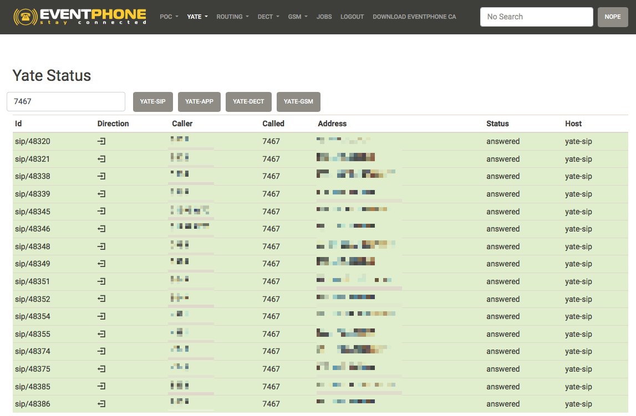Click direction icon in sip/48339 row
636x416 pixels.
click(101, 194)
